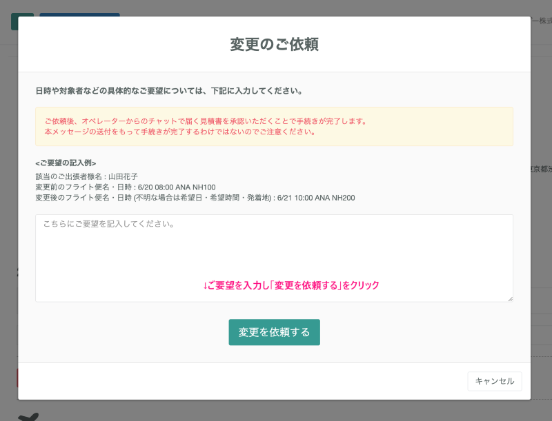552x421 pixels.
Task: Click the 変更後のフライト example line
Action: (195, 198)
